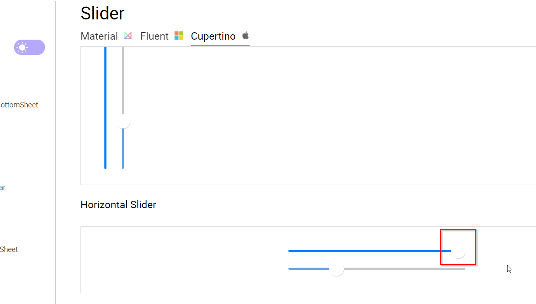Click the sidebar item ending in 'ar'

tap(3, 187)
